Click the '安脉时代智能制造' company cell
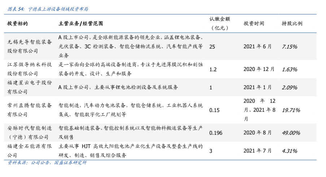Viewport: 326px width, 177px height. click(x=30, y=133)
